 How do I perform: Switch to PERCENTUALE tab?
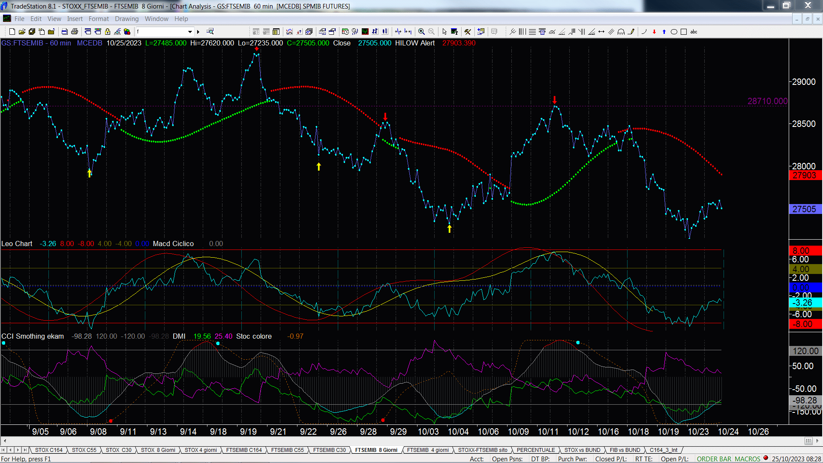pyautogui.click(x=536, y=450)
